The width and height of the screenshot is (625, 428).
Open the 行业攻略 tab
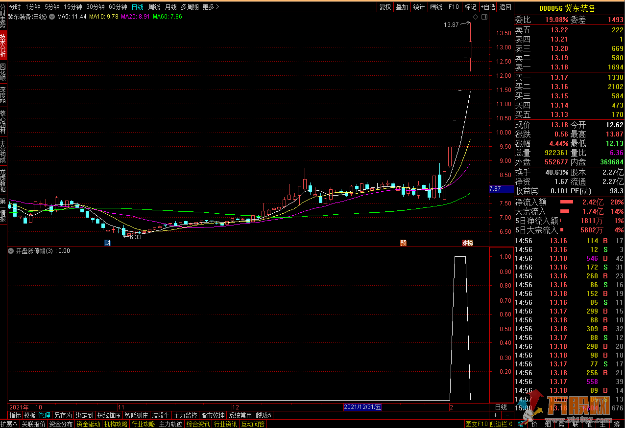pyautogui.click(x=143, y=424)
